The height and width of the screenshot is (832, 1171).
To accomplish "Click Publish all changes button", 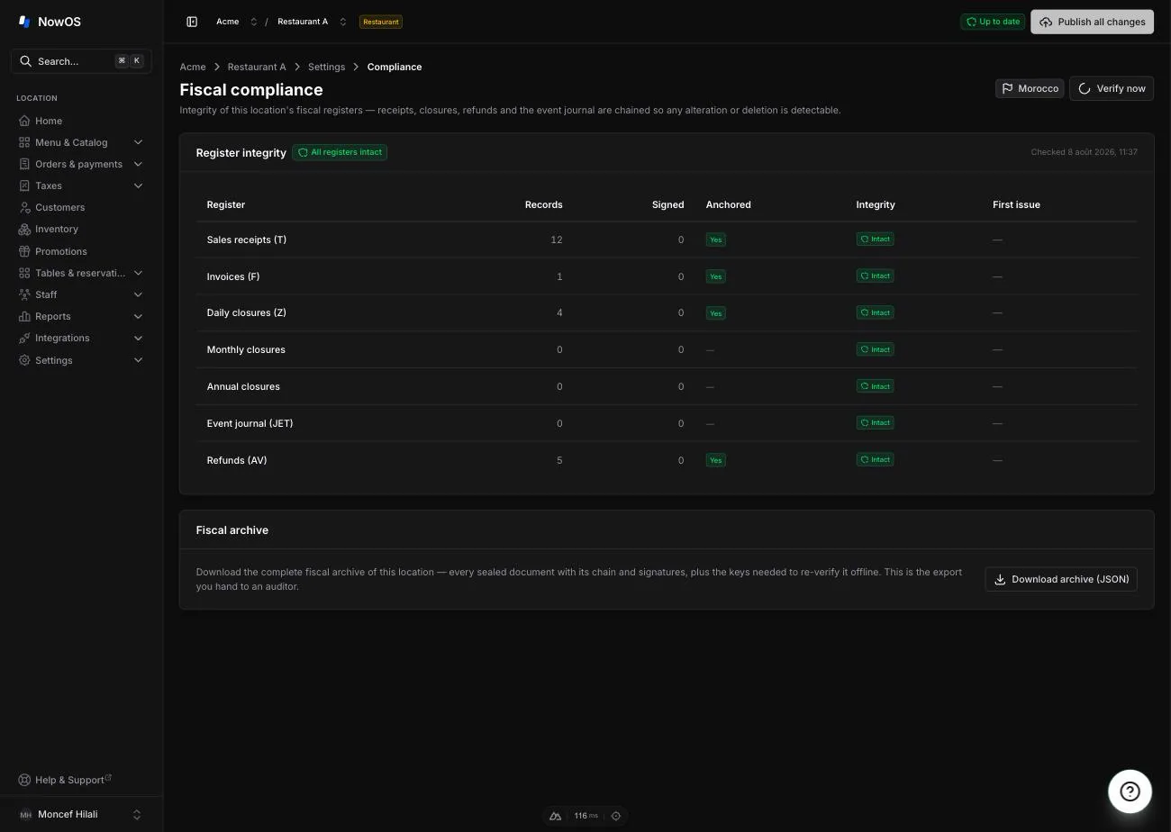I will tap(1092, 22).
